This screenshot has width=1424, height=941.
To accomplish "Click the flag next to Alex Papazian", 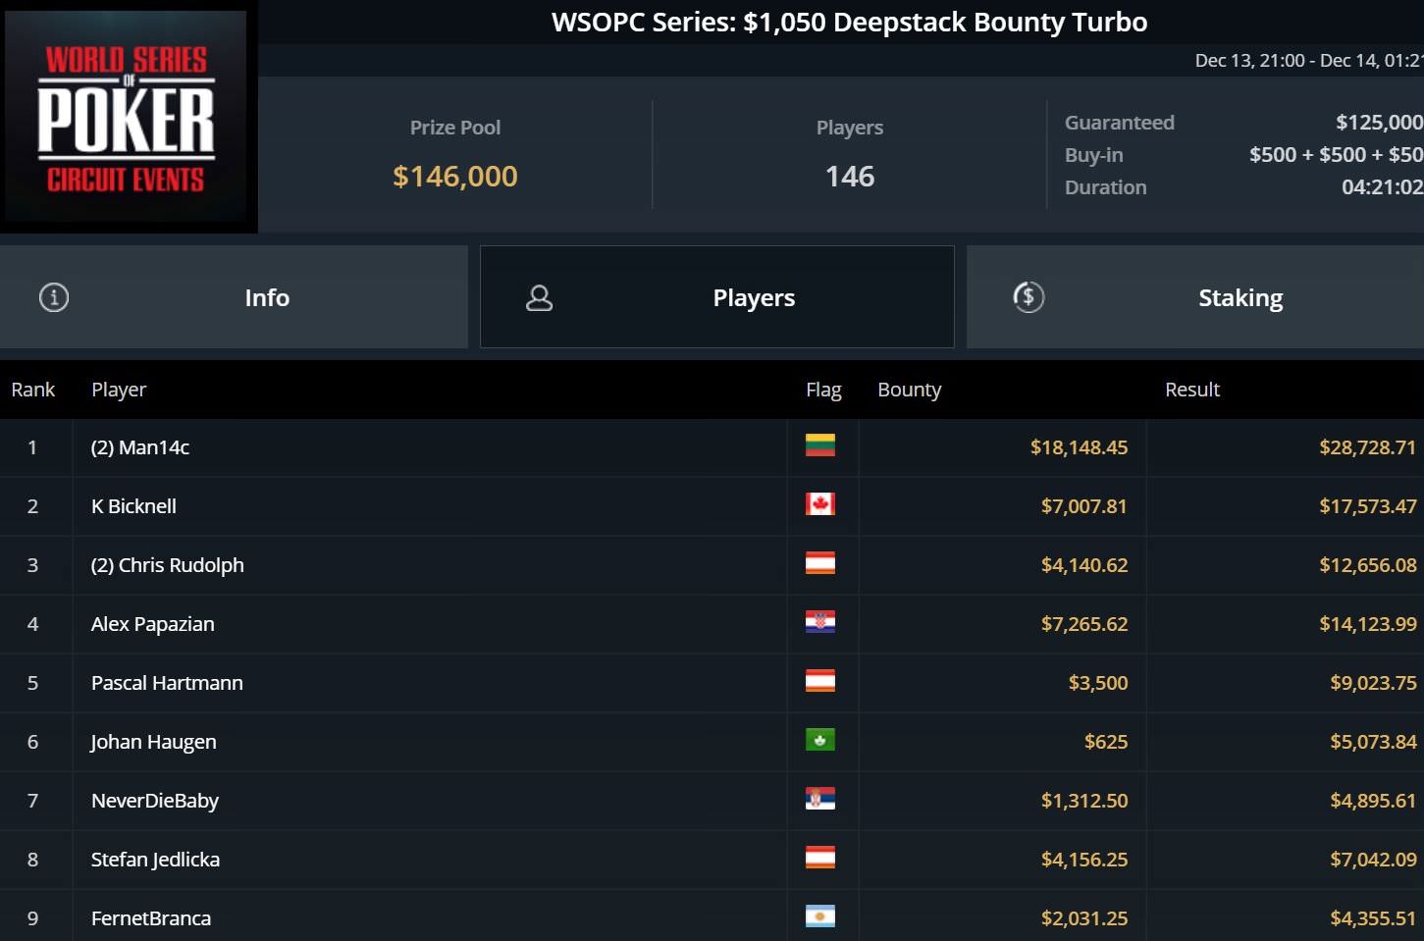I will [x=819, y=622].
